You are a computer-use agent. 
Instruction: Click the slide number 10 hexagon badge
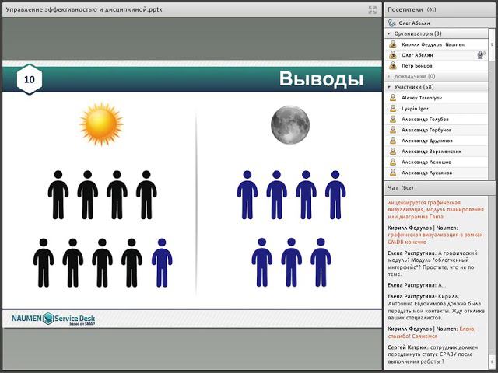(x=30, y=79)
